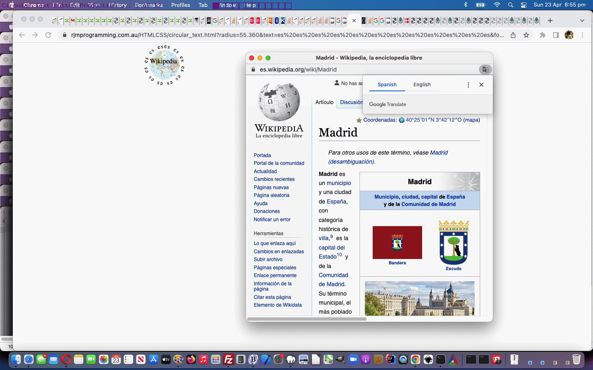
Task: Open IntelliJ IDEA from the Dock
Action: click(390, 360)
